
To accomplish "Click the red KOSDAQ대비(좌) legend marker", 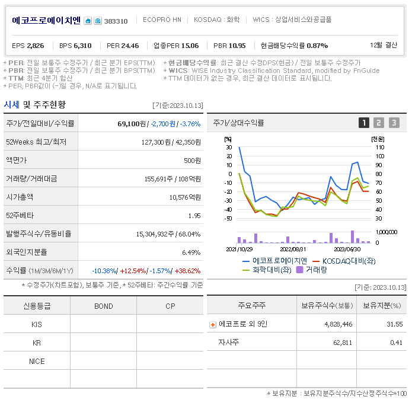I will [x=316, y=261].
